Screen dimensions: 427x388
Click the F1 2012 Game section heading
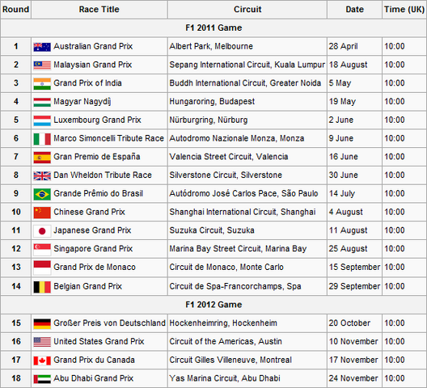click(213, 305)
